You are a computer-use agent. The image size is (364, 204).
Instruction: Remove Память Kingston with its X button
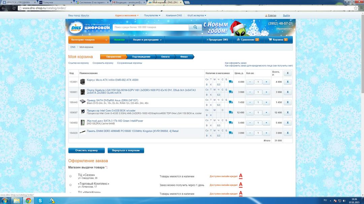pos(288,133)
